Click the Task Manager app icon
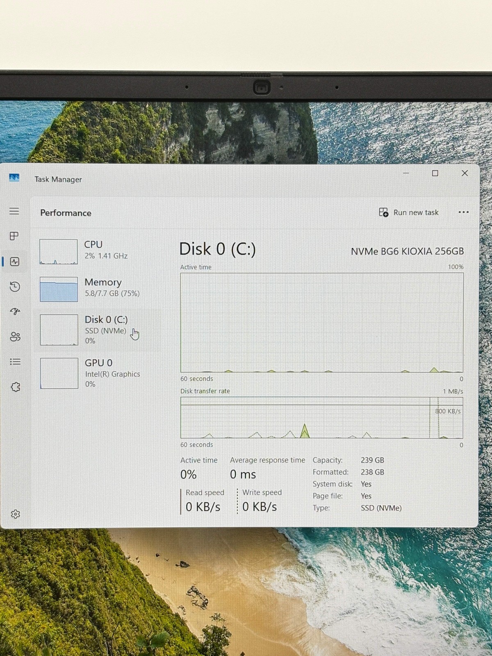The image size is (492, 656). tap(14, 178)
